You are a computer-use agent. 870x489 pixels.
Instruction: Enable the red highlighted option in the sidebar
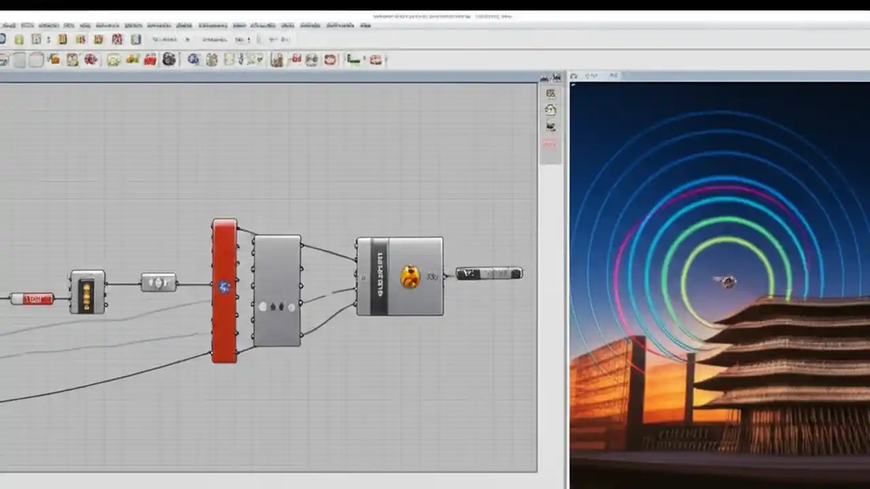click(x=549, y=144)
